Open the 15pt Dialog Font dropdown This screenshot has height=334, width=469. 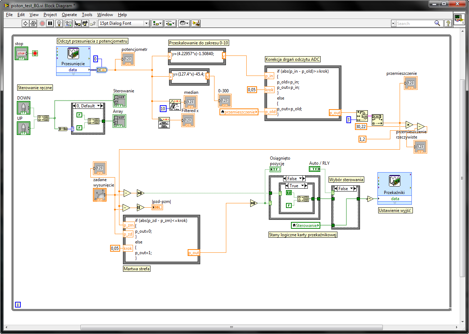click(124, 23)
